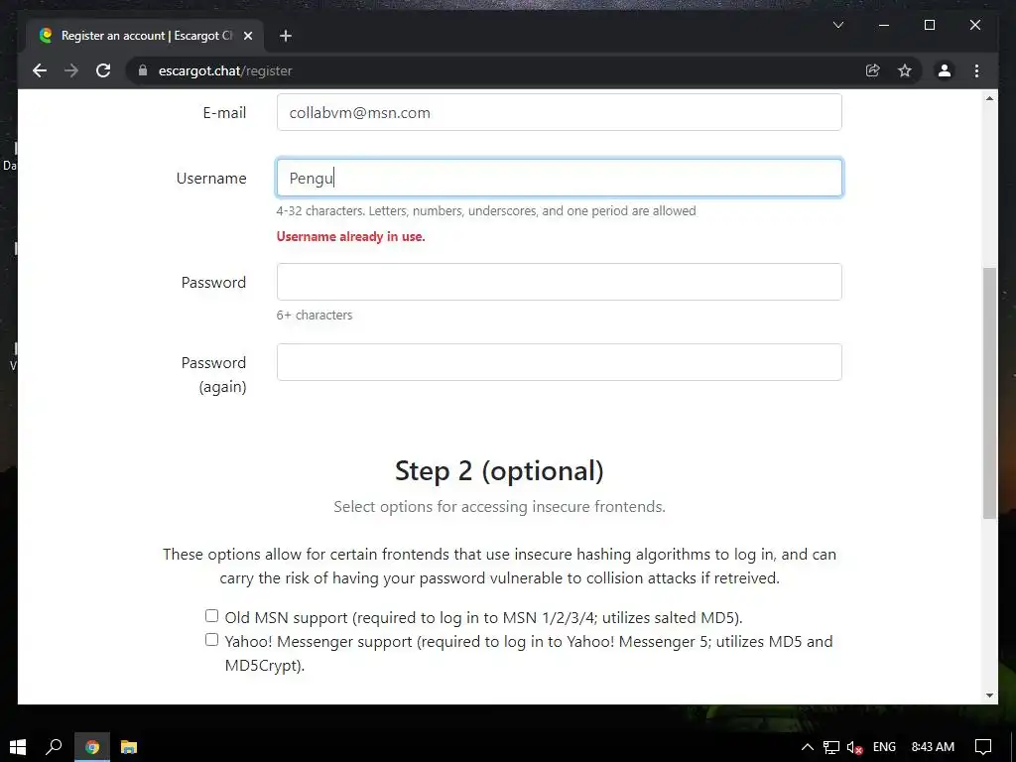Click the muted volume tray icon
The image size is (1016, 762).
tap(854, 747)
